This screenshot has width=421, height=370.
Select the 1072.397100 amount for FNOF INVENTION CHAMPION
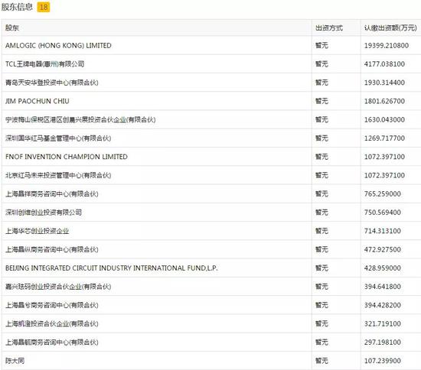(384, 157)
